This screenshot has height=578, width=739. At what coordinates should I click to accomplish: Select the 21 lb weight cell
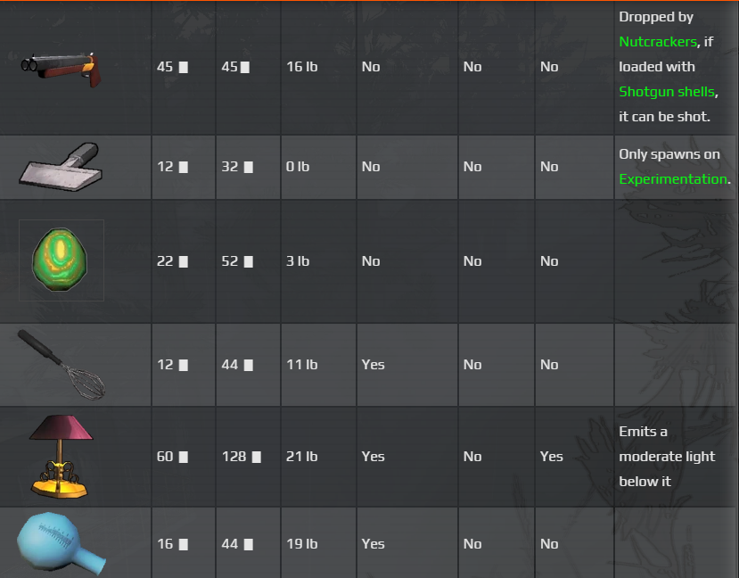[302, 457]
